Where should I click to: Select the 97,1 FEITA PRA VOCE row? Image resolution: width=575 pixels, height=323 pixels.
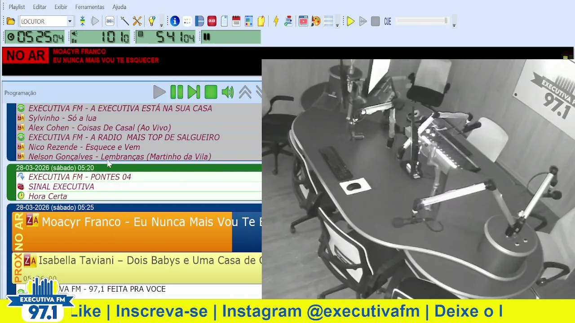click(x=138, y=289)
